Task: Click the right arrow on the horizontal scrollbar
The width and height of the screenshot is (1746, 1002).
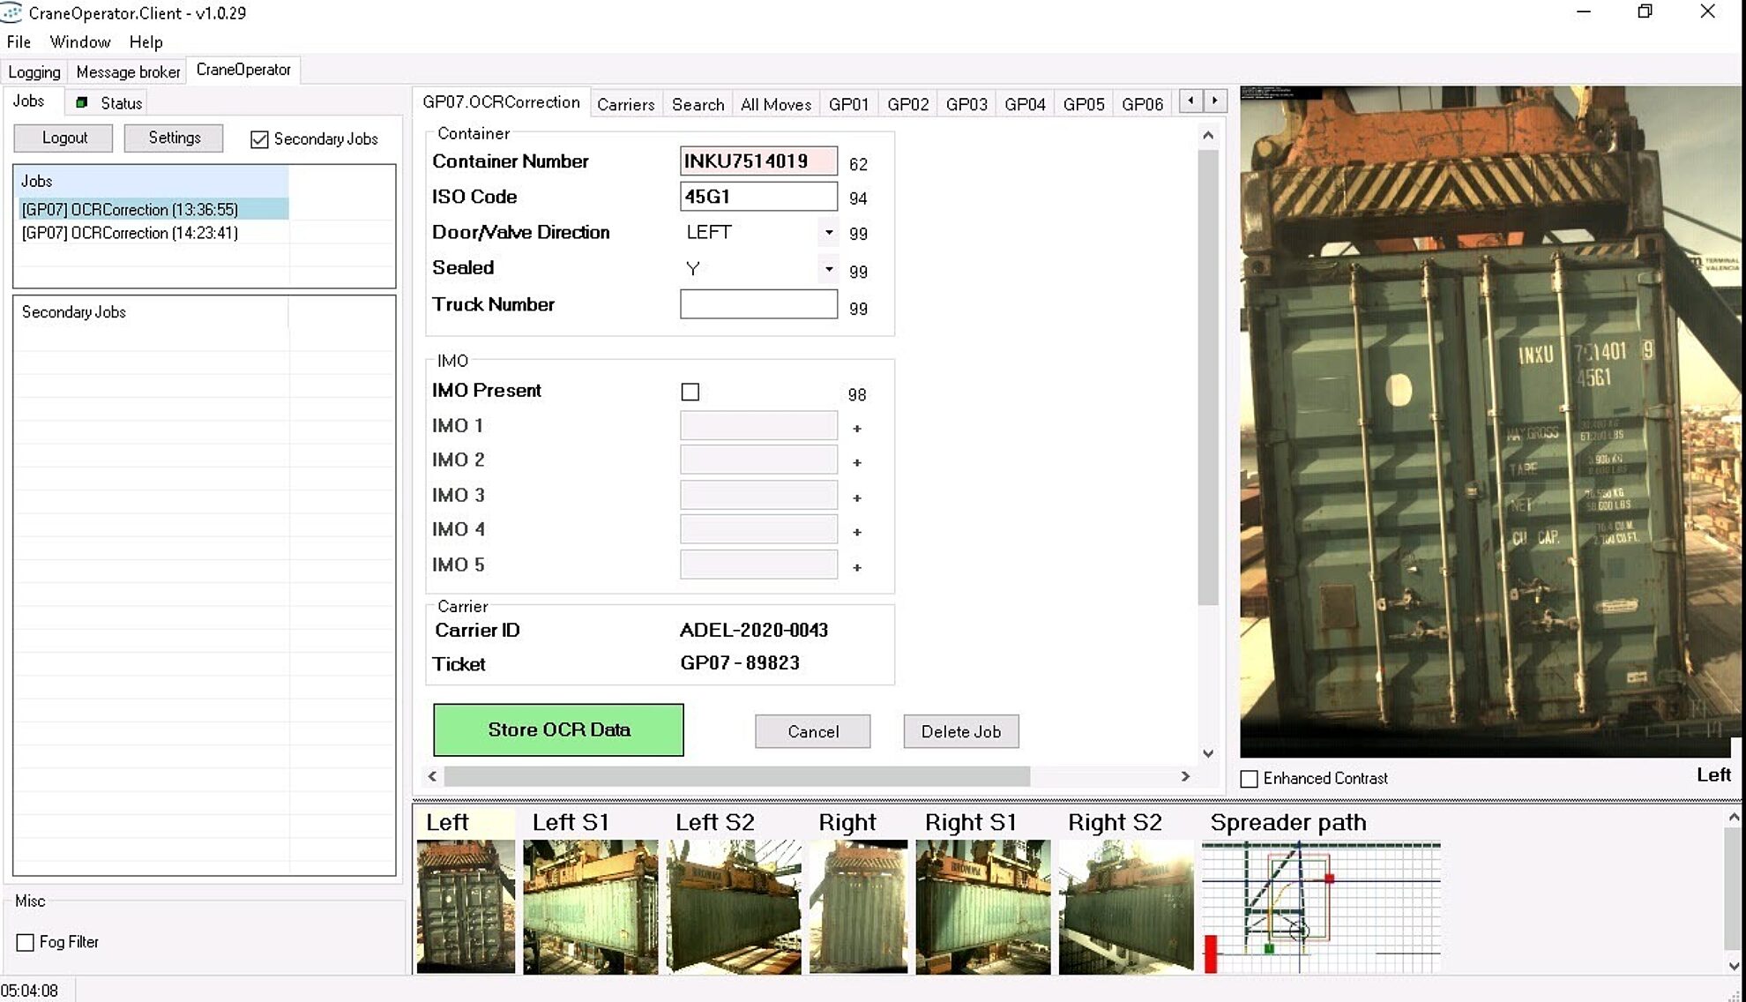Action: (1186, 776)
